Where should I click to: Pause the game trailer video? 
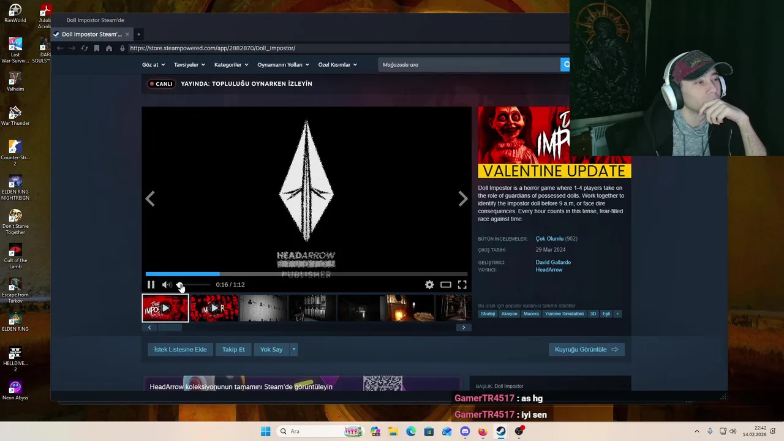[x=151, y=285]
